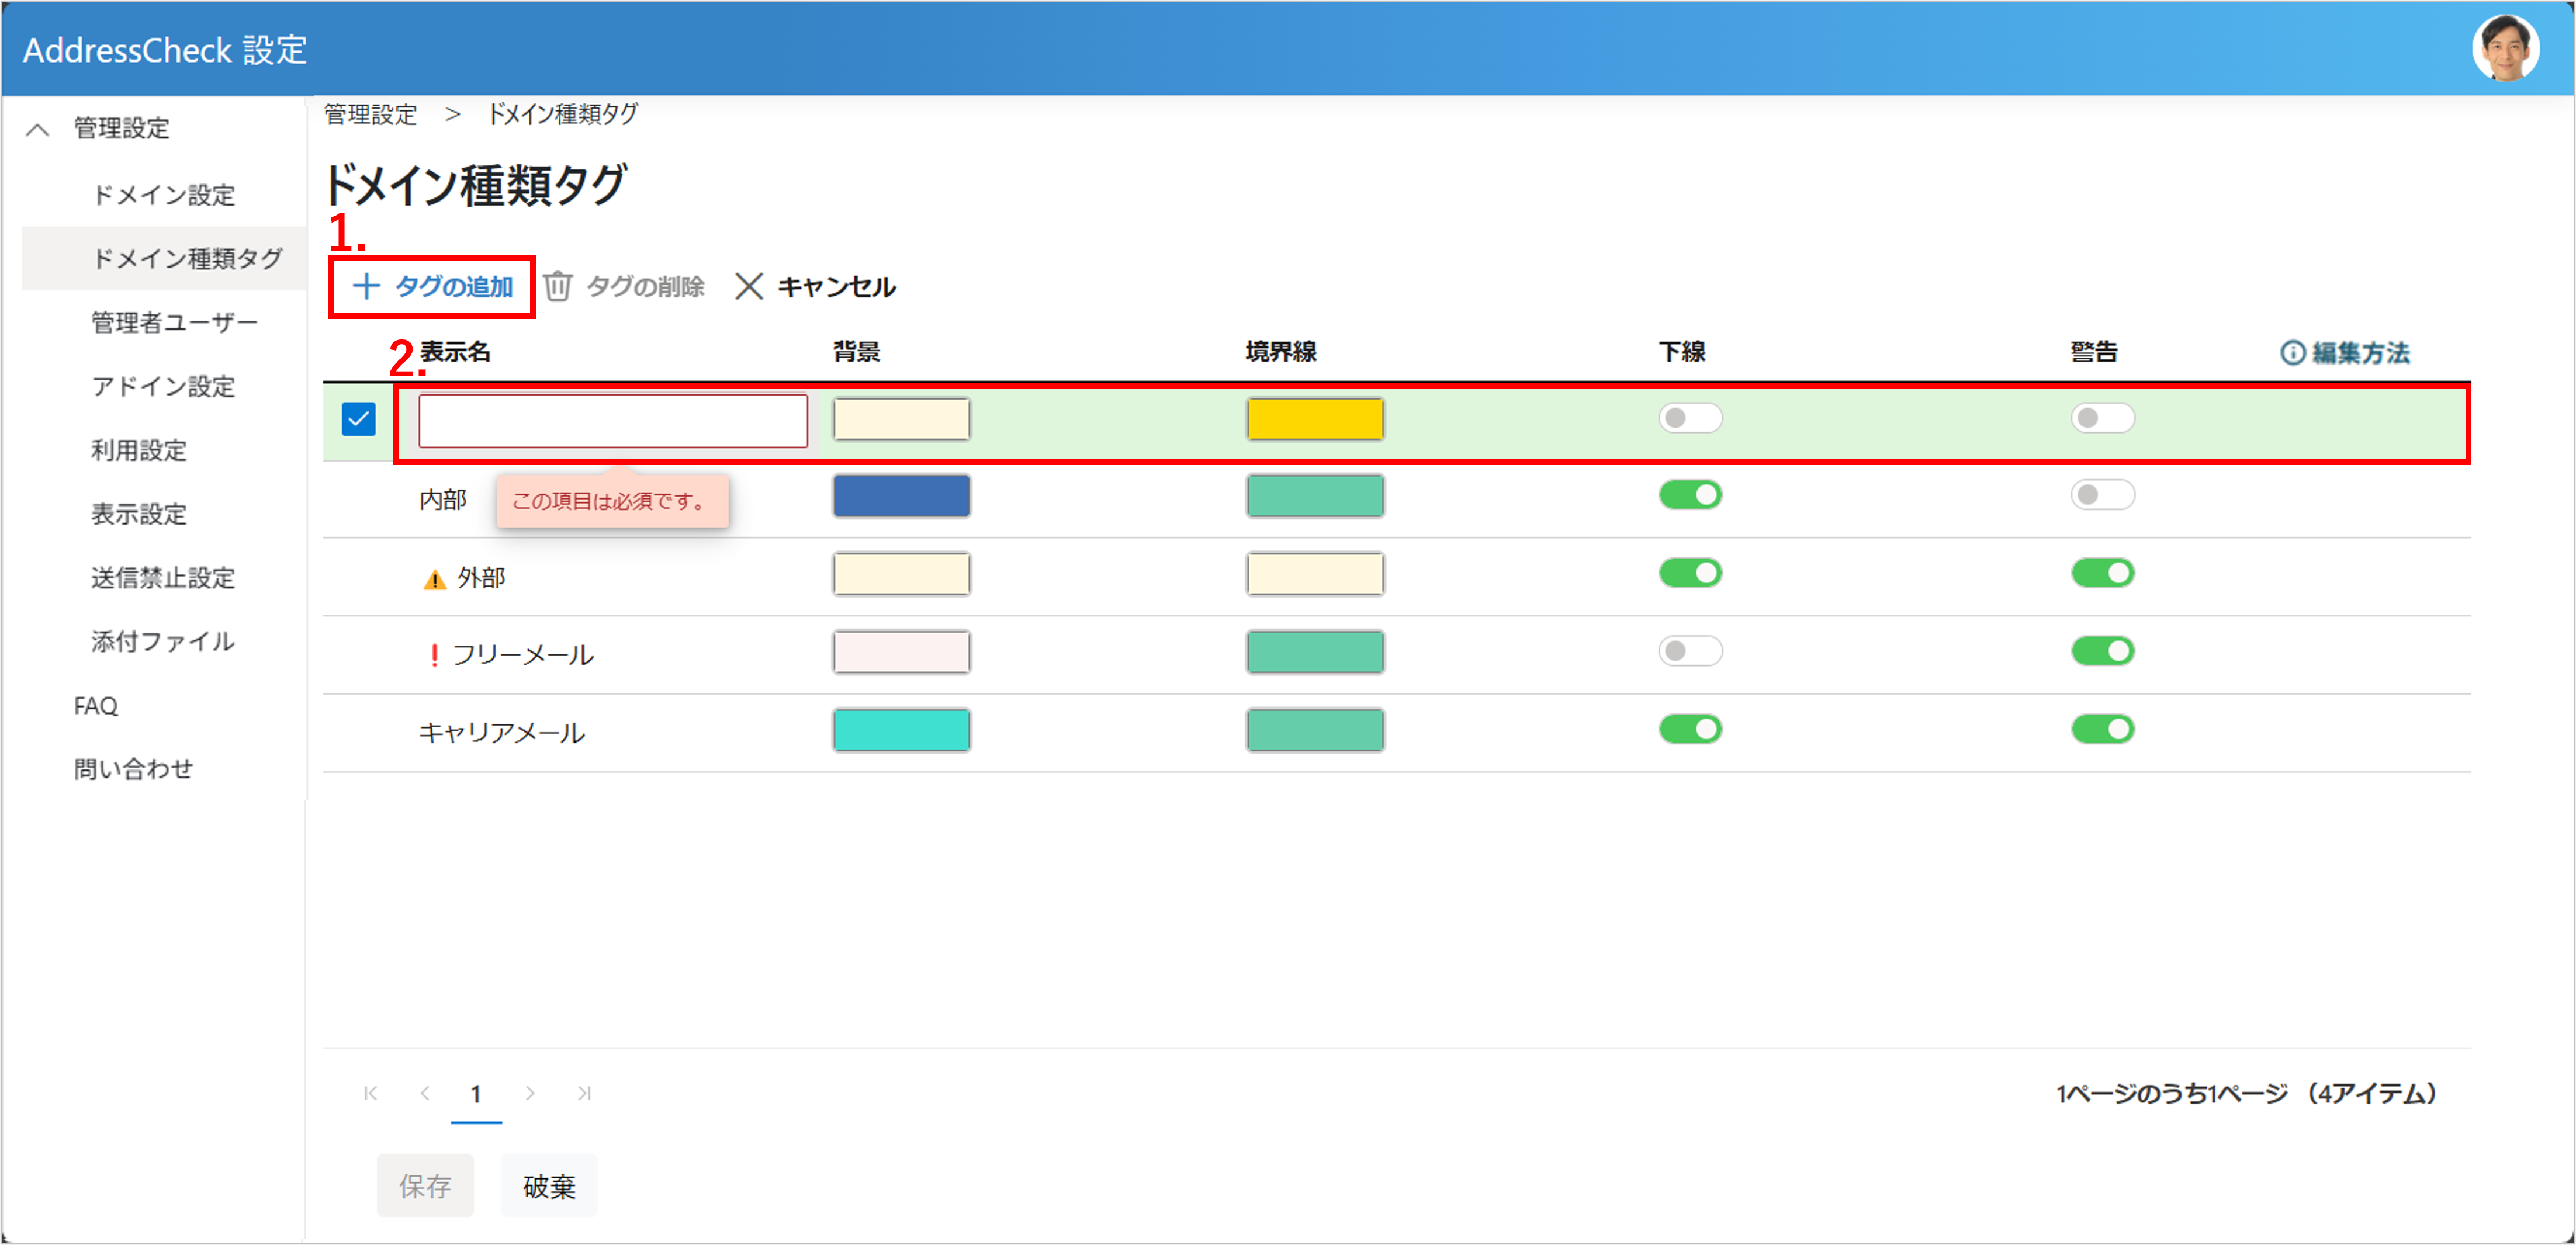Click the empty 表示名 input field
This screenshot has width=2576, height=1245.
coord(612,420)
